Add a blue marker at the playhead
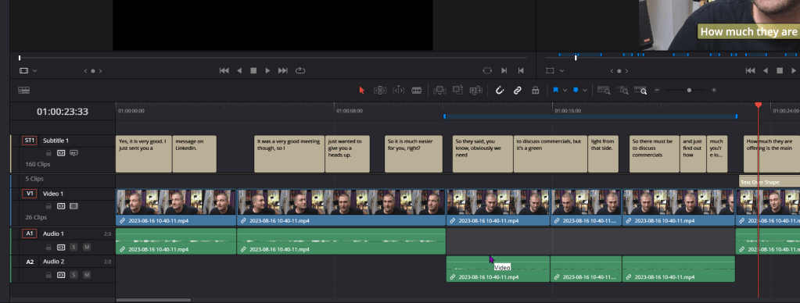Image resolution: width=800 pixels, height=303 pixels. tap(576, 90)
